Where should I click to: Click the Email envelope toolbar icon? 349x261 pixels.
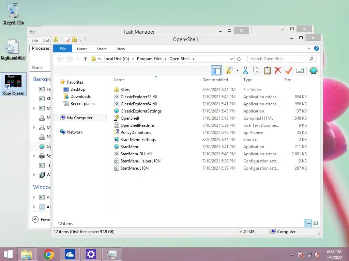pos(300,71)
